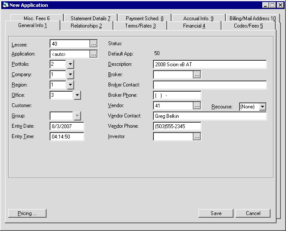Click the empty Investor field
Viewport: 286px width, 231px height.
(x=173, y=137)
